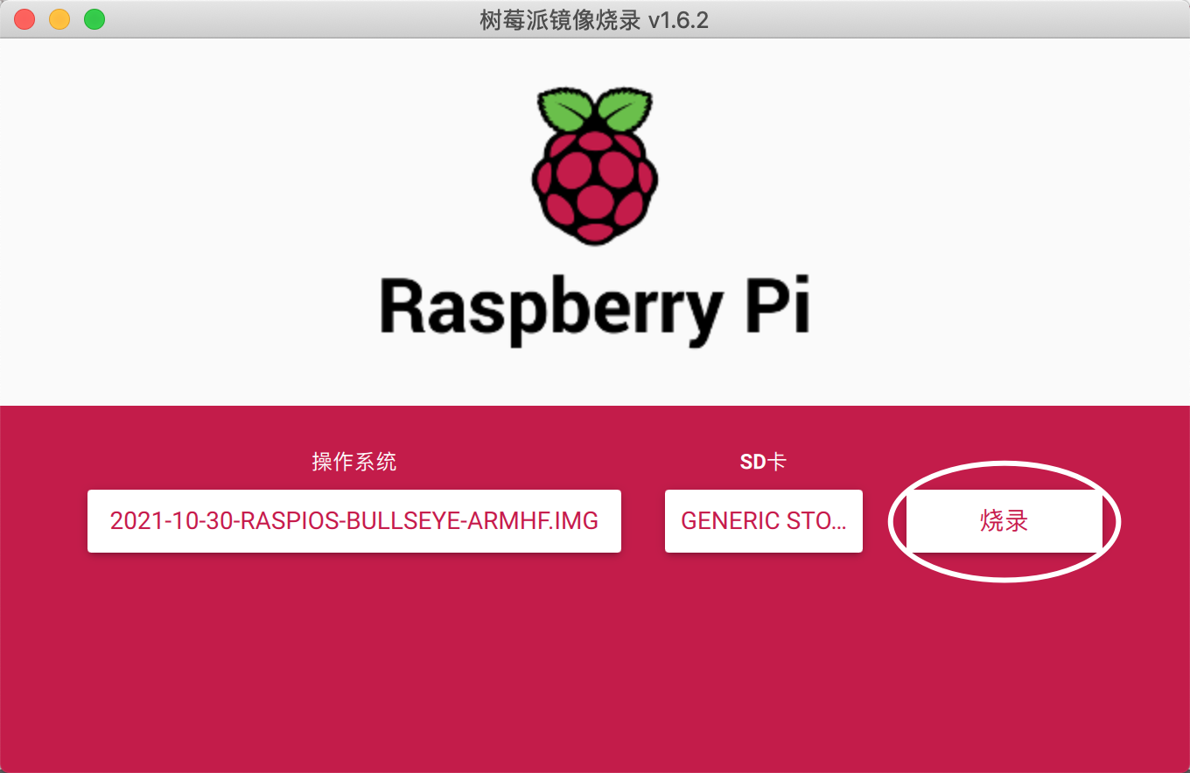Viewport: 1190px width, 773px height.
Task: Close the window with the red button
Action: [24, 19]
